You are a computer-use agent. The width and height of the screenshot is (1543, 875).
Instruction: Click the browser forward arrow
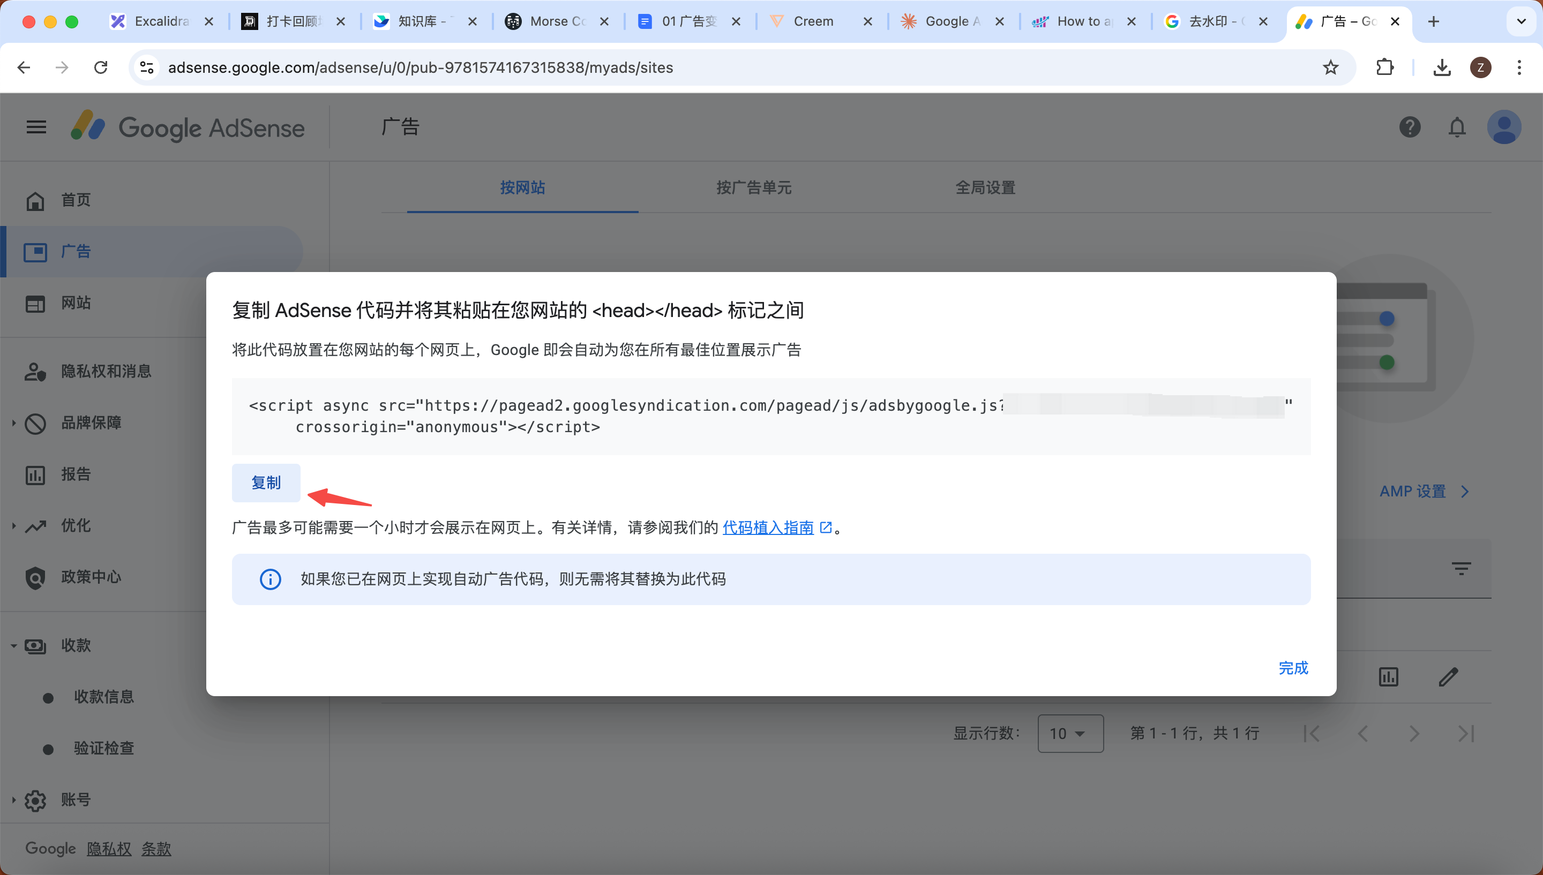click(62, 67)
